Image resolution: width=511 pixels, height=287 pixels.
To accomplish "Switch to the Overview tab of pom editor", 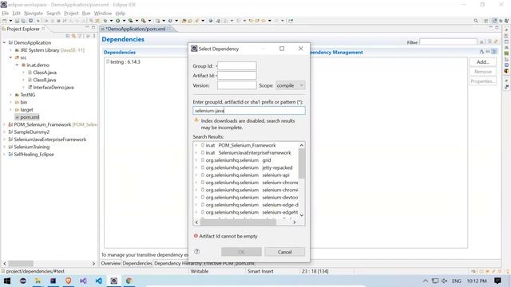I will click(x=111, y=263).
